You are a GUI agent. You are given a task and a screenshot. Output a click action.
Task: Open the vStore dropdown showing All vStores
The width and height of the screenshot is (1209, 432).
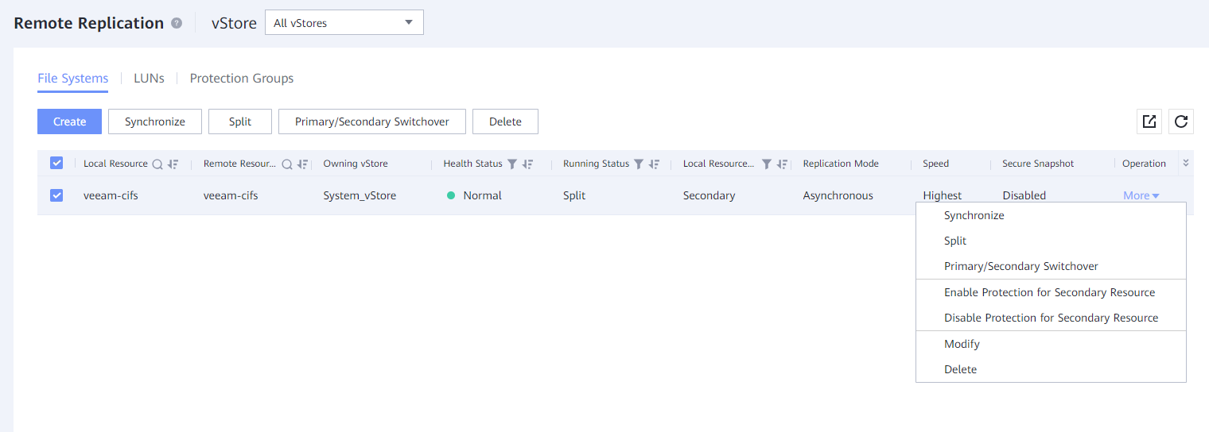[x=344, y=23]
